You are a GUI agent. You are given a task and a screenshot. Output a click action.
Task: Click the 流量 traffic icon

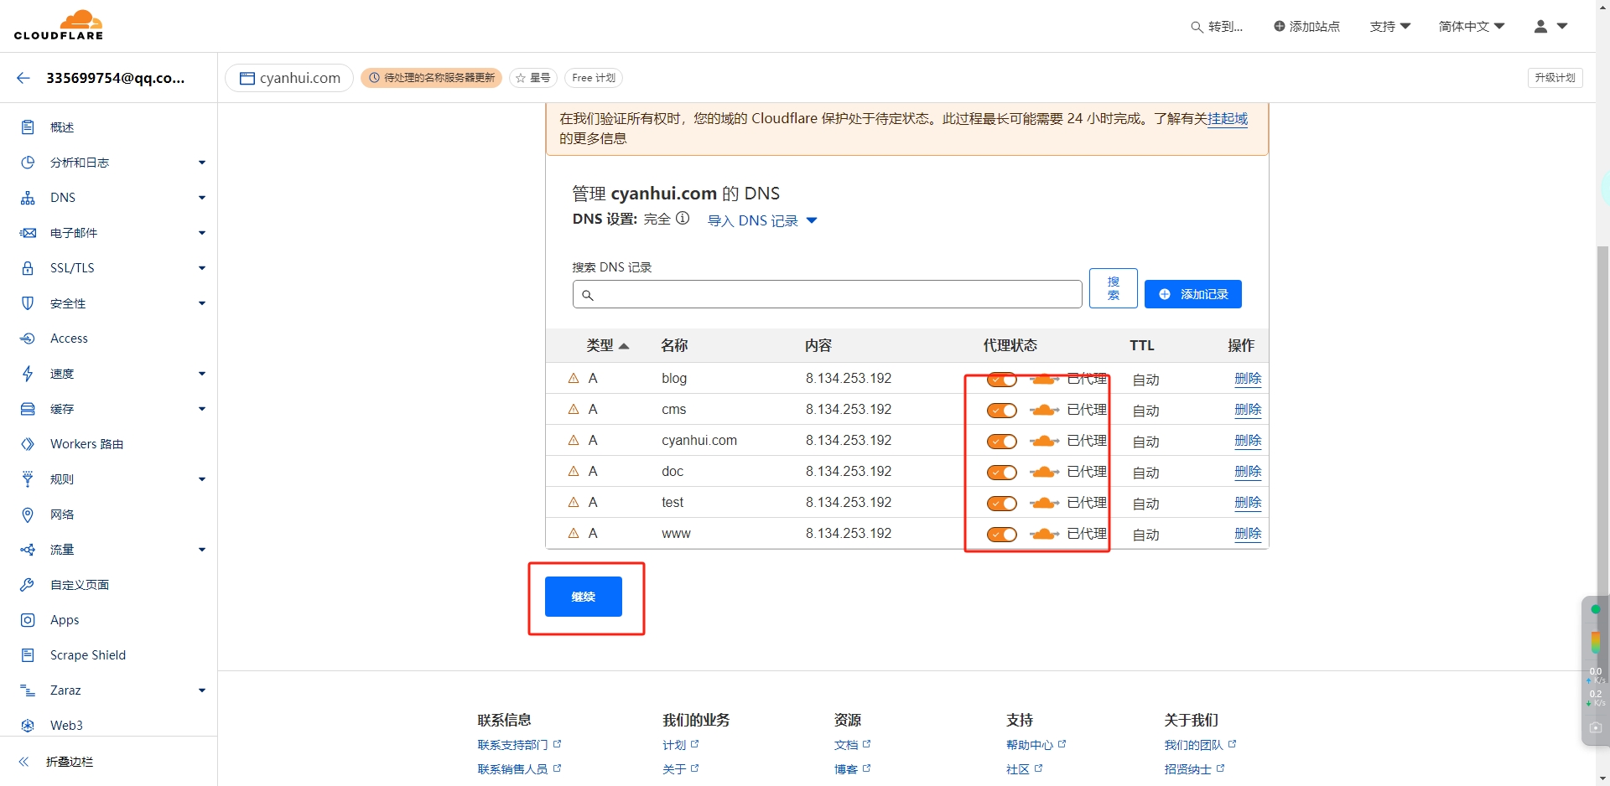click(28, 550)
